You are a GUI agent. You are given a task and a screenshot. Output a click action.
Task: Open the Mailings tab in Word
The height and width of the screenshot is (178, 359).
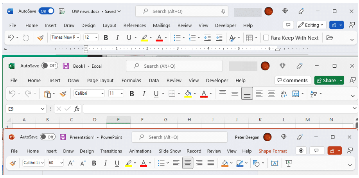(x=162, y=25)
